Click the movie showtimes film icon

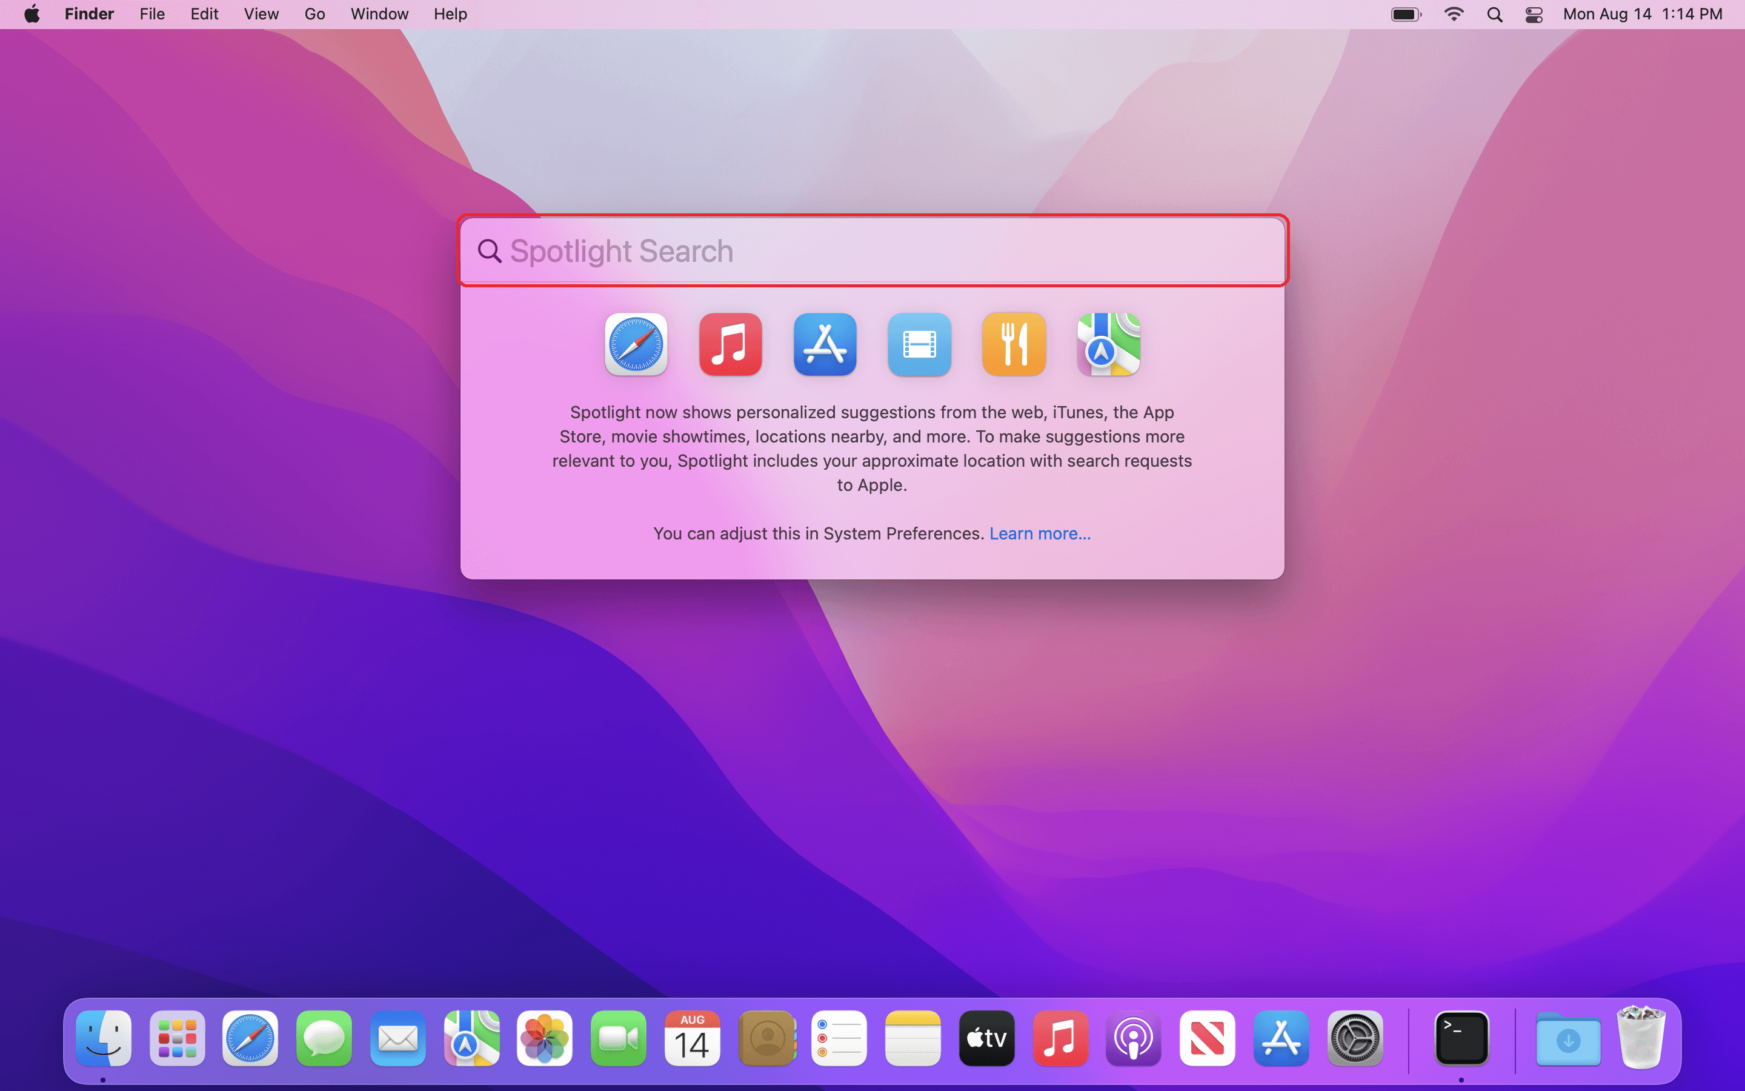[919, 344]
